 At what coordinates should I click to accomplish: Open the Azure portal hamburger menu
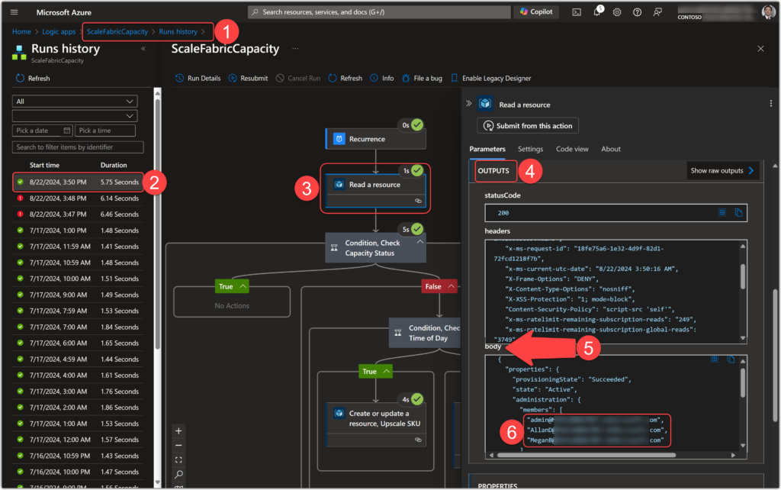point(14,12)
